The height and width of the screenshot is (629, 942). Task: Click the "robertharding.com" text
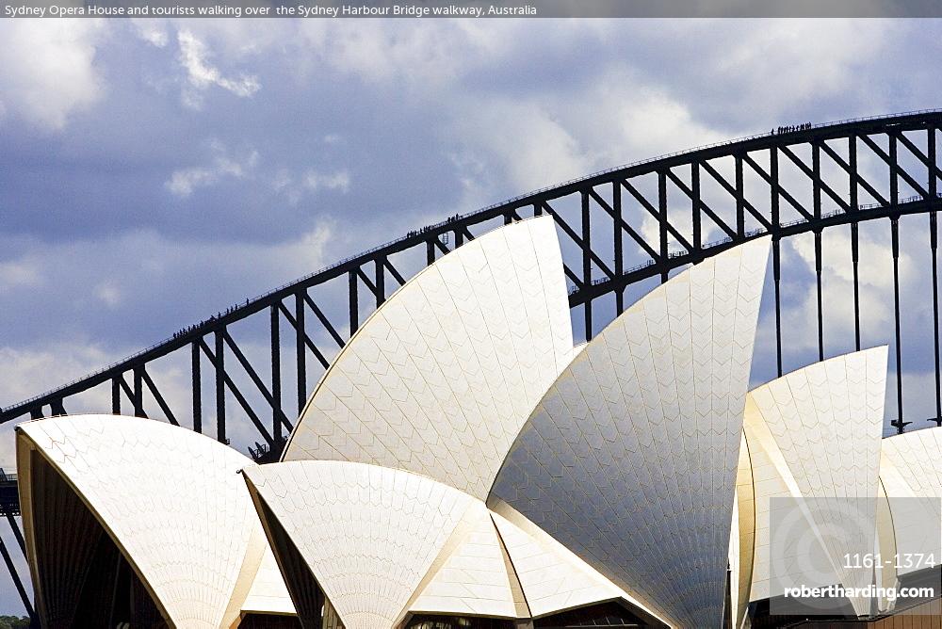859,591
